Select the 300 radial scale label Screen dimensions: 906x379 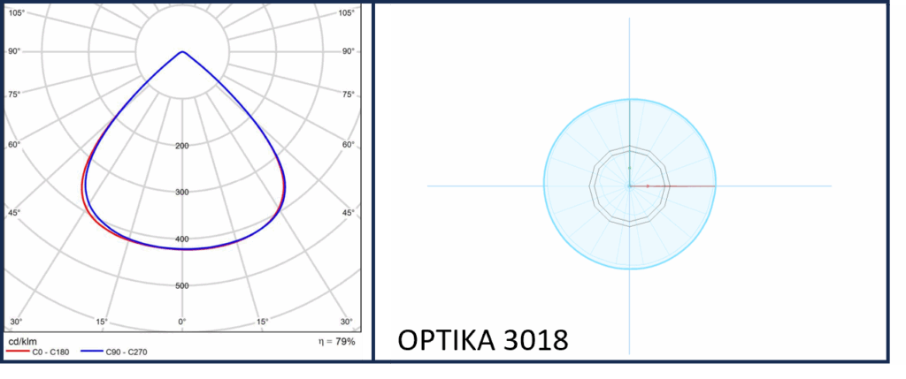[x=182, y=193]
